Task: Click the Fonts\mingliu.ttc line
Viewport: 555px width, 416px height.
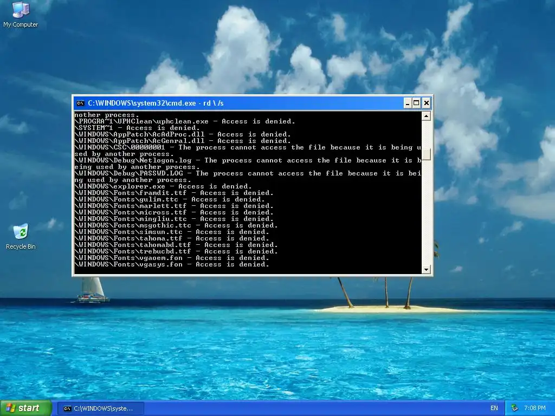Action: (x=174, y=219)
